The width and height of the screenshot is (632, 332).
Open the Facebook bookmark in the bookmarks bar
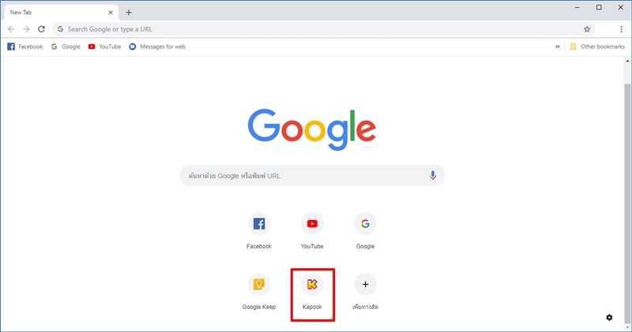[25, 47]
